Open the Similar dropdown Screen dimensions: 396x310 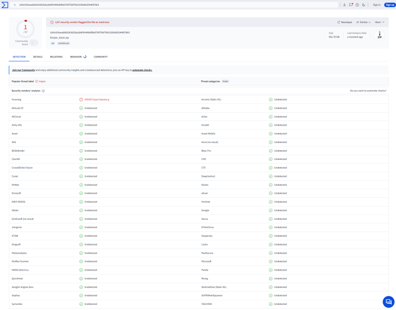point(363,22)
